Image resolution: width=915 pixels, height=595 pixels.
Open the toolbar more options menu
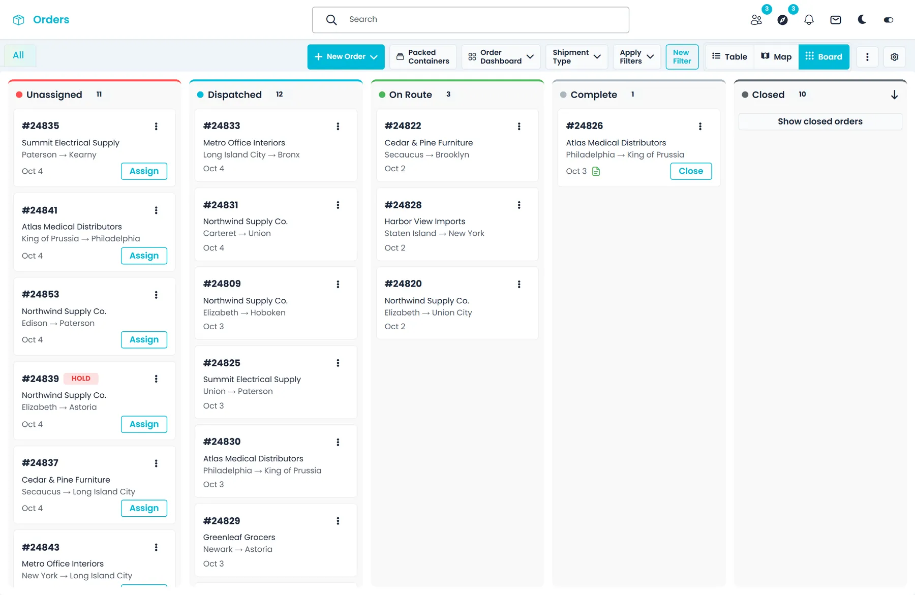tap(868, 57)
